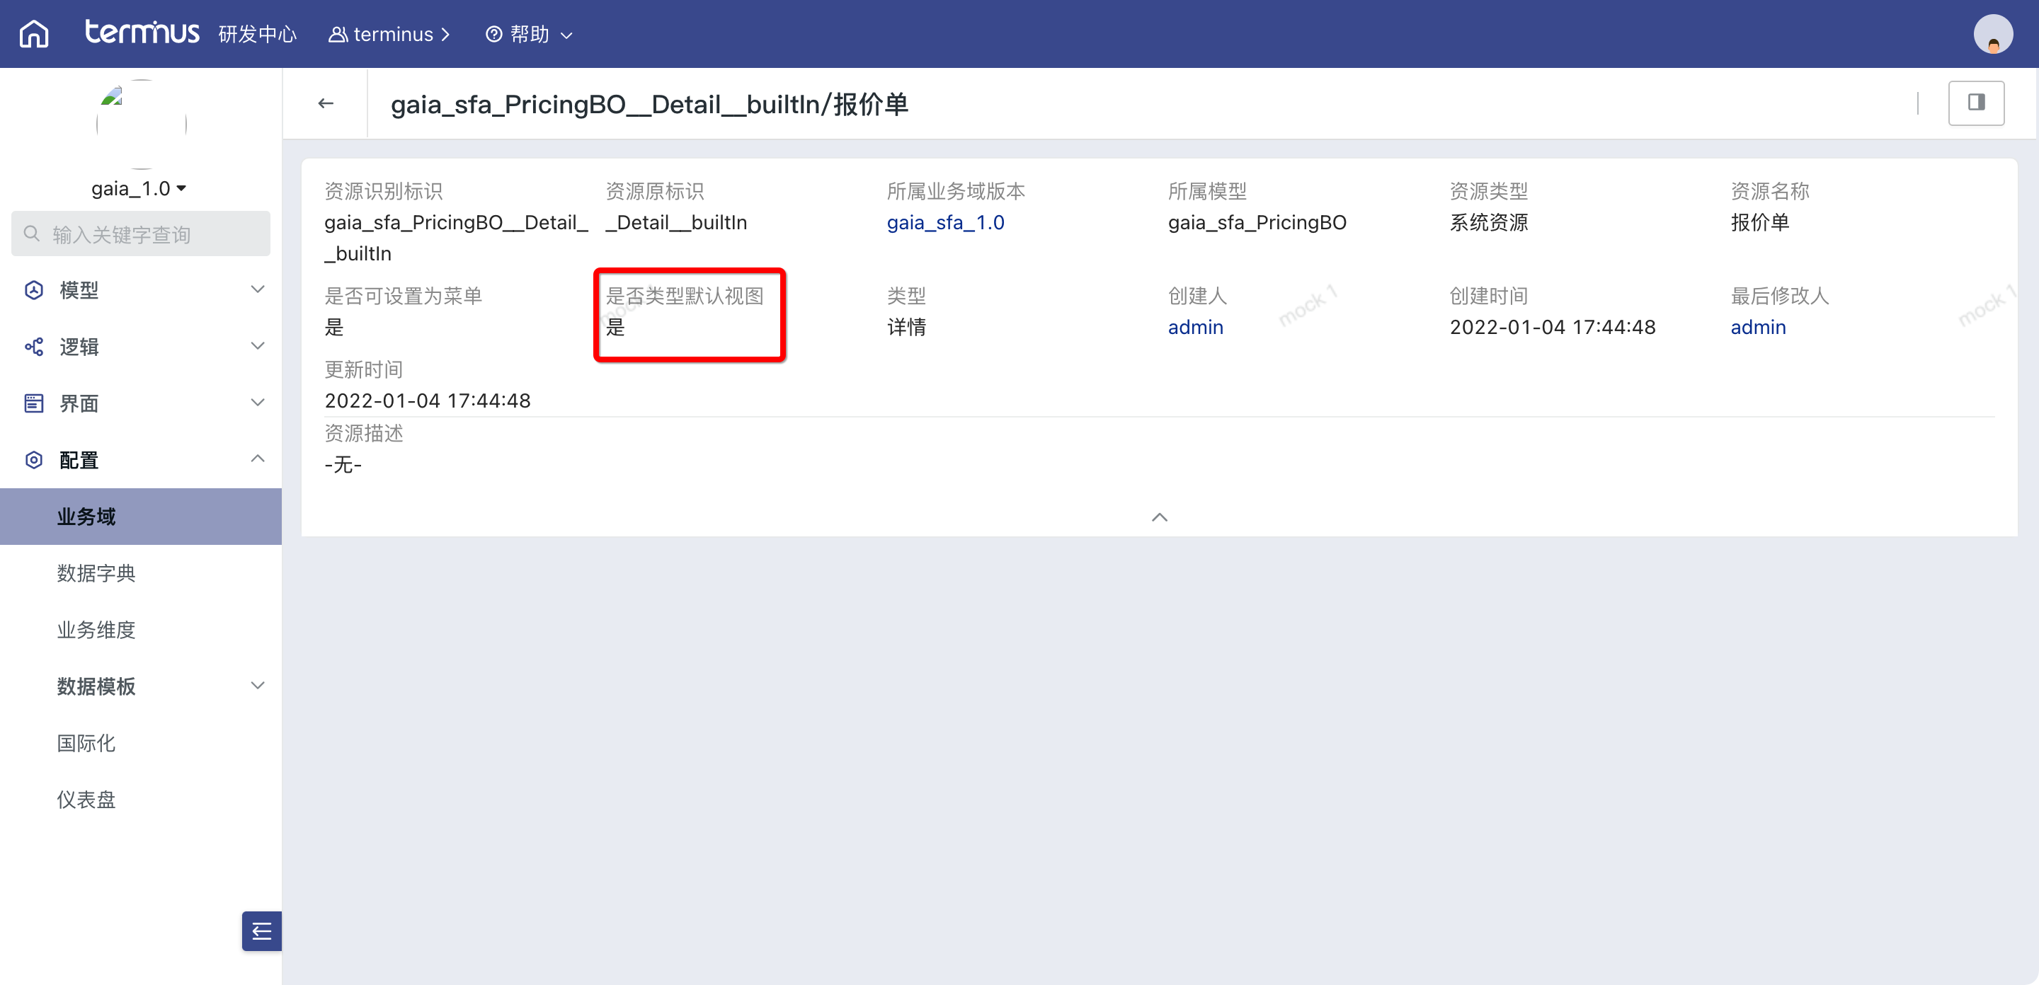Click the search magnifier icon
2039x985 pixels.
[32, 234]
